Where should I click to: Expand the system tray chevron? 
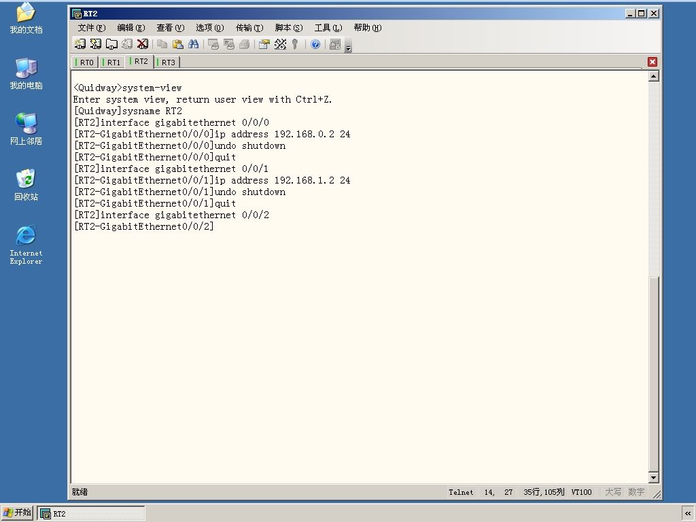pyautogui.click(x=688, y=514)
